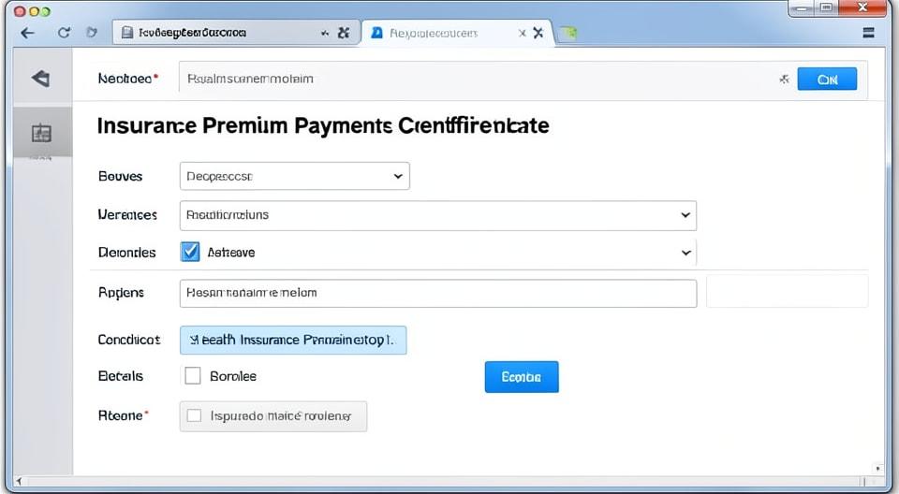The width and height of the screenshot is (899, 494).
Task: Click the star icon beside ON button
Action: [x=784, y=80]
